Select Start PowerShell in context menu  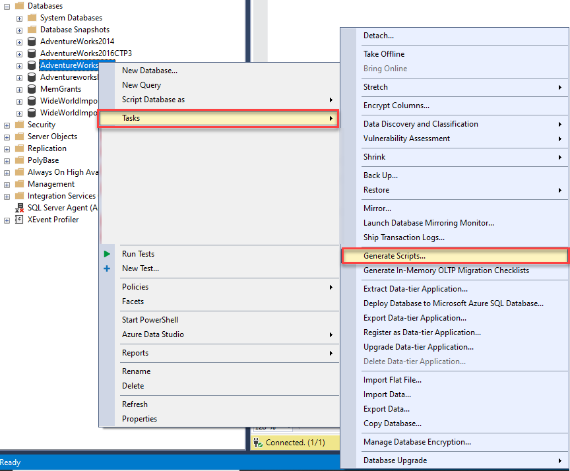(x=218, y=320)
